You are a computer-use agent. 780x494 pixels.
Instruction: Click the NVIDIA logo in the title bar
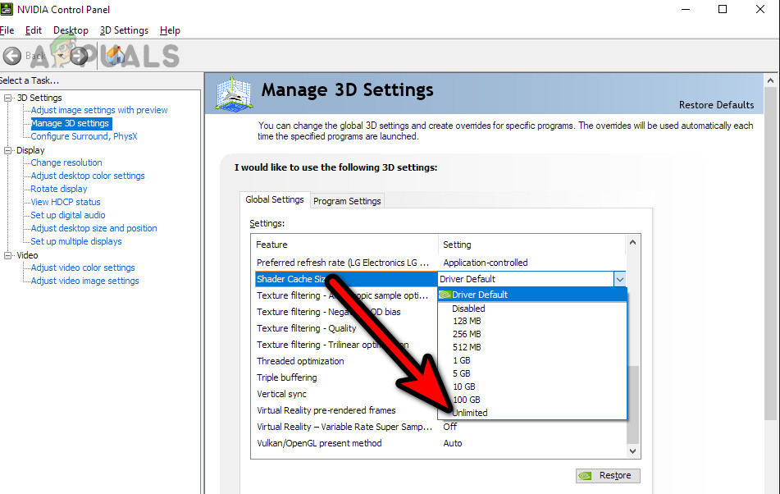[x=7, y=10]
